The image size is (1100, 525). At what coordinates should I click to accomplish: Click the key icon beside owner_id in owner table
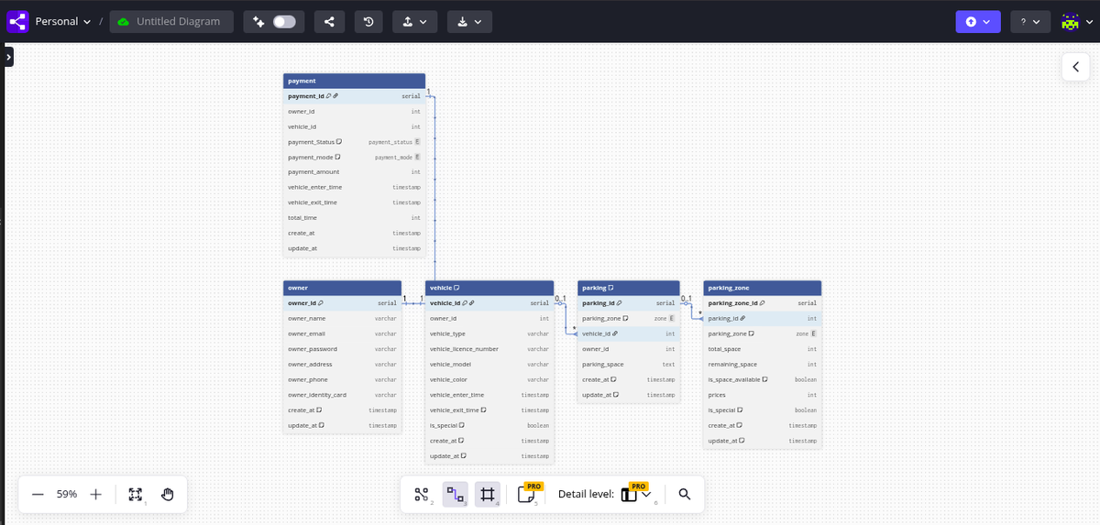click(320, 303)
